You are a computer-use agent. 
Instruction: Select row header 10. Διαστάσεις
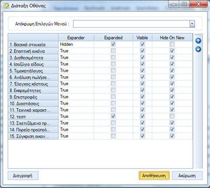click(33, 104)
